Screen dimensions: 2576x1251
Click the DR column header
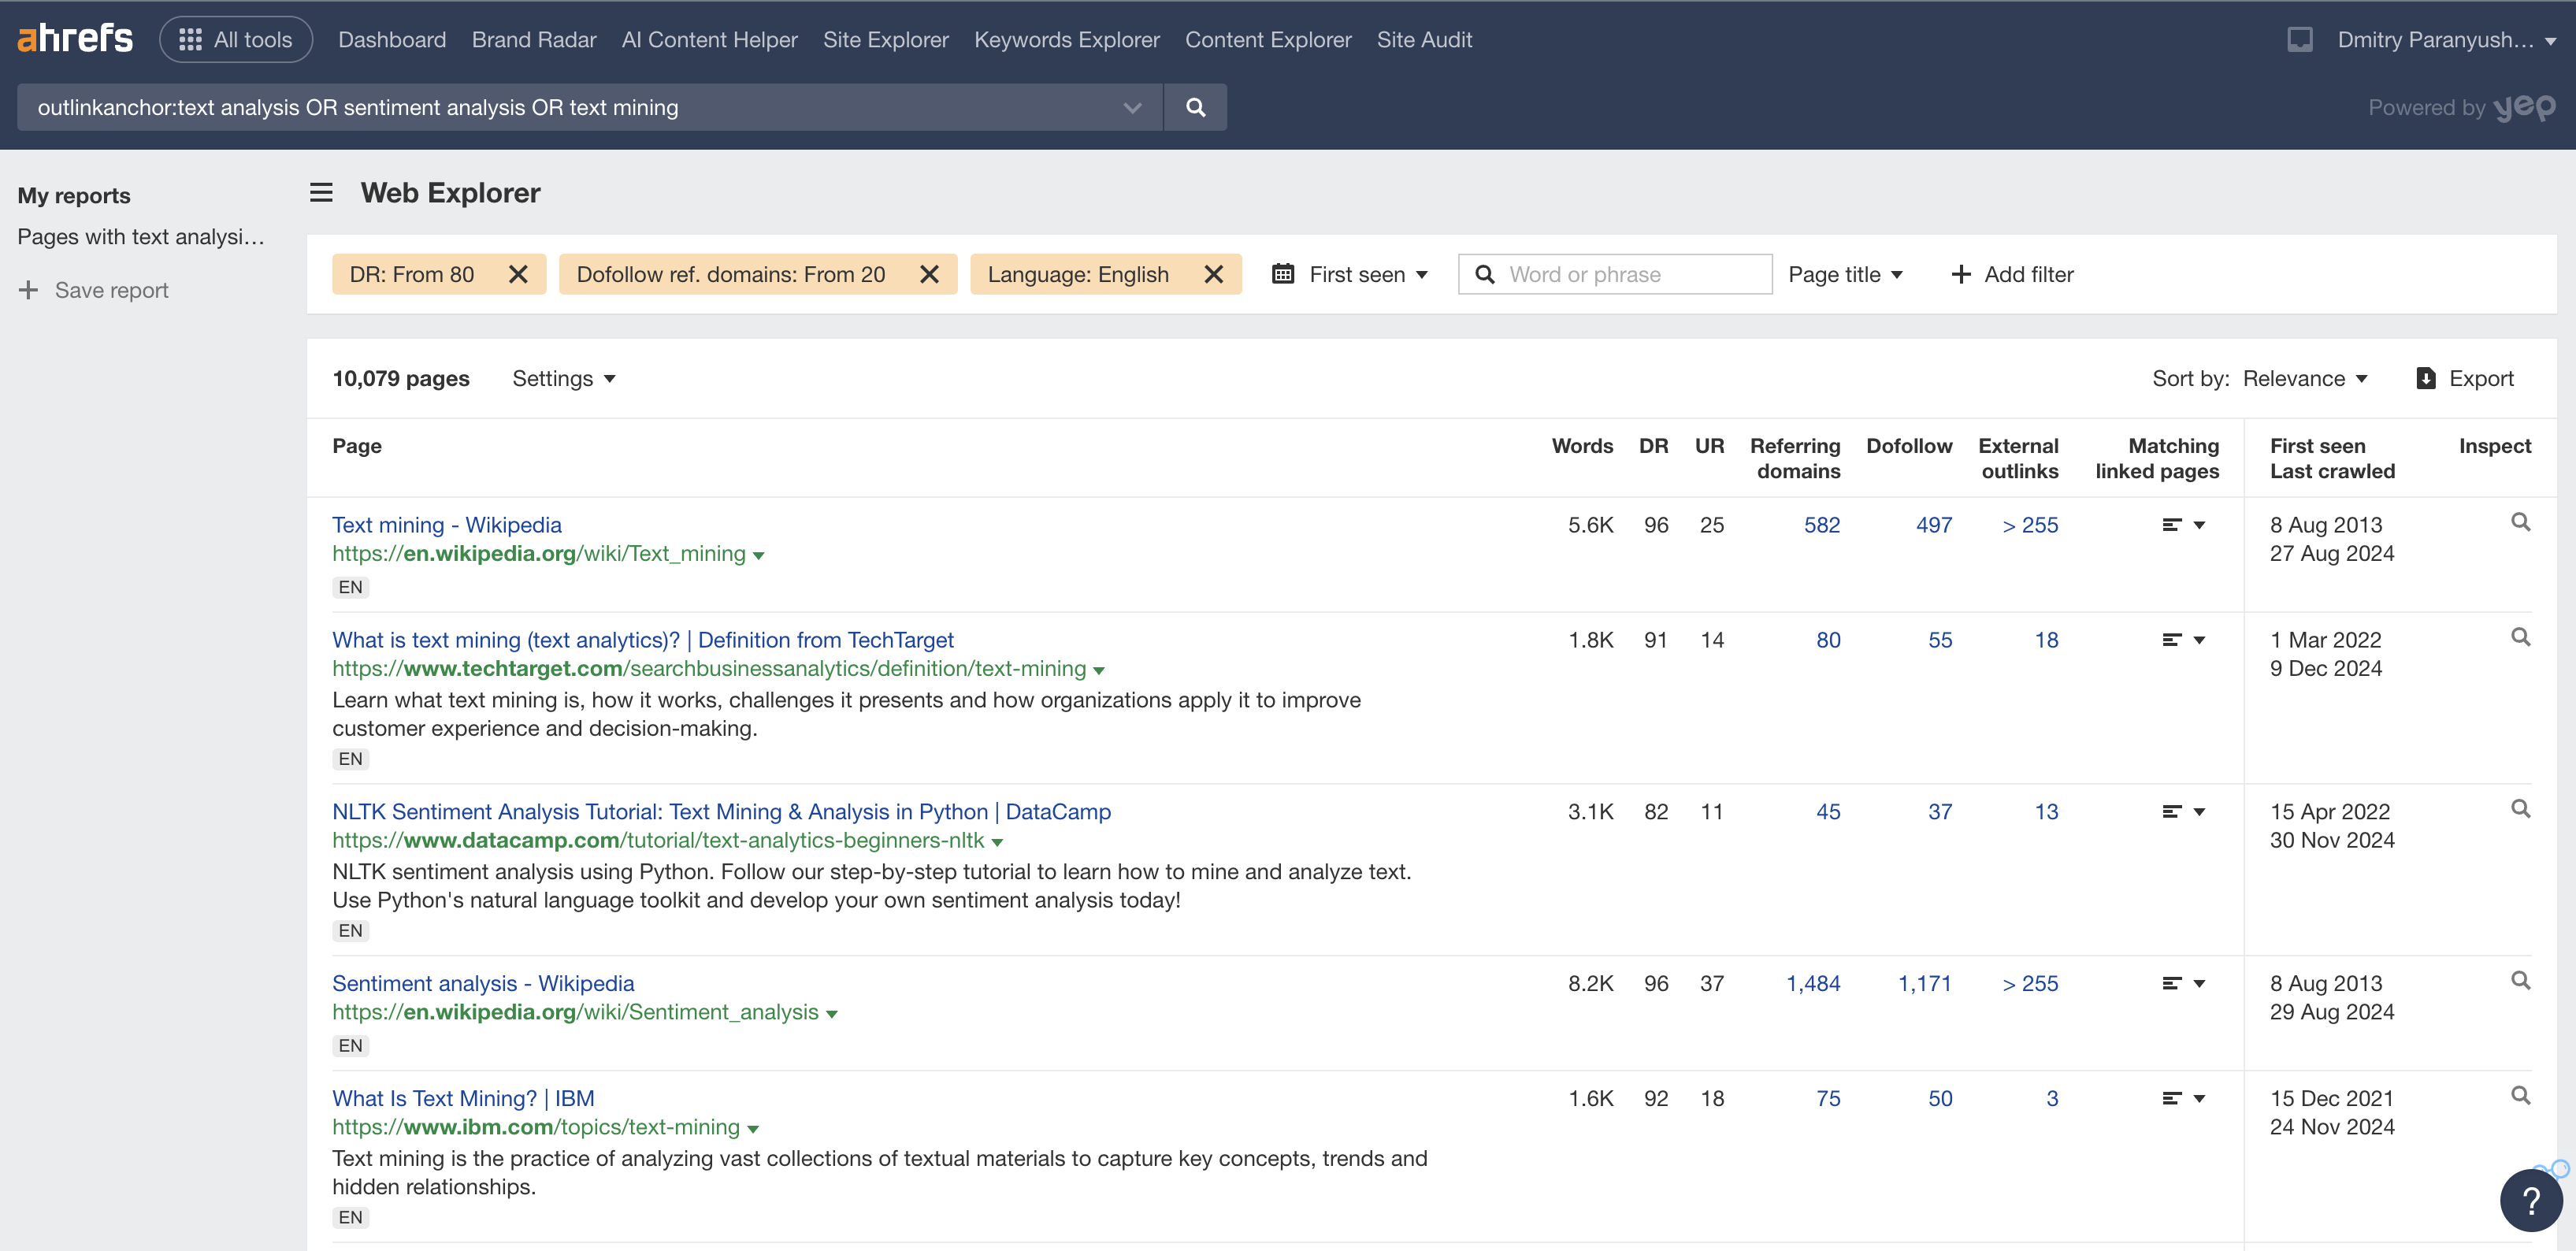[1653, 446]
